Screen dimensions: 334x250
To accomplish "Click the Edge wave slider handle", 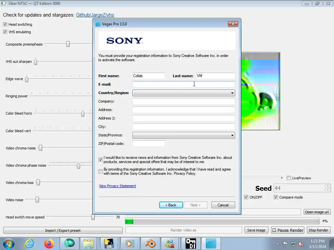I will tap(27, 79).
